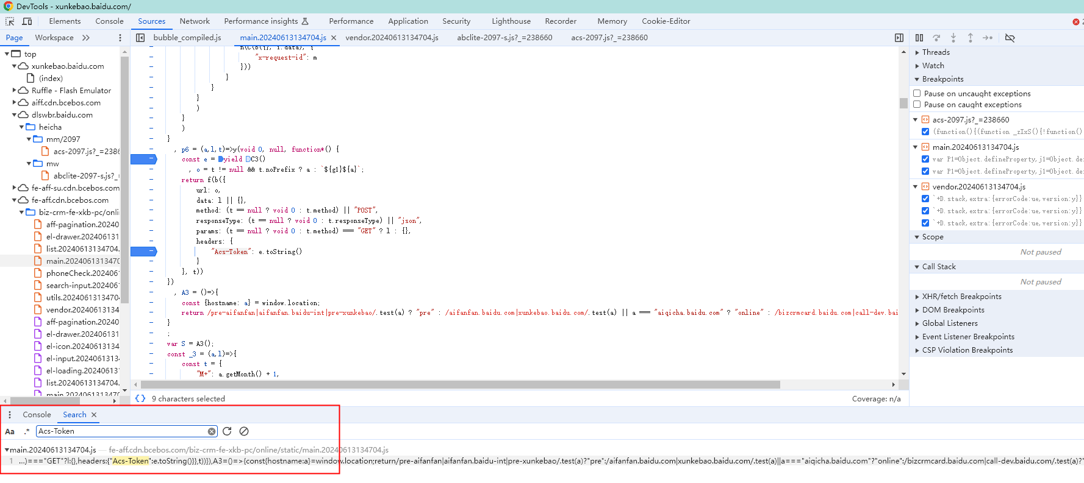
Task: Click the clear search results icon
Action: tap(244, 431)
